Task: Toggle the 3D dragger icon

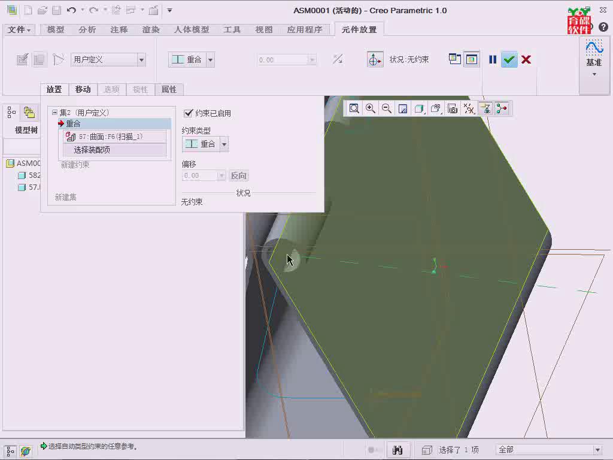Action: pyautogui.click(x=375, y=59)
